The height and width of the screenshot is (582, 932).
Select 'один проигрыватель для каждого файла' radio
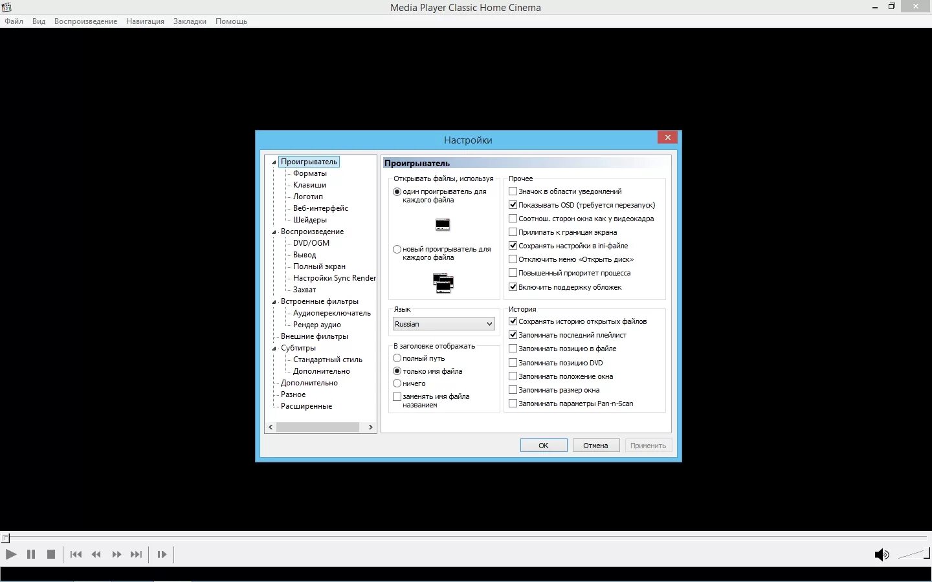coord(397,191)
